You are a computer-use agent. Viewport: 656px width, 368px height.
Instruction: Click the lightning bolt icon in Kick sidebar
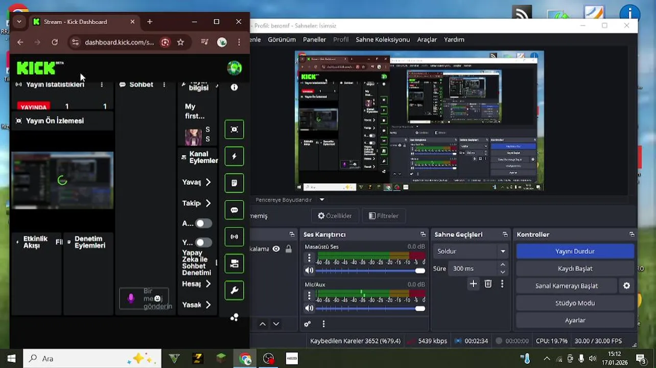coord(235,156)
